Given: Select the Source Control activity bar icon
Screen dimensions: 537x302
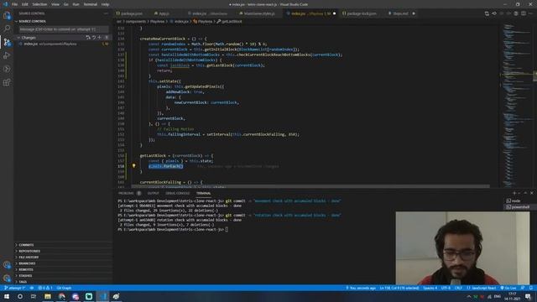Looking at the screenshot, I should pyautogui.click(x=7, y=42).
